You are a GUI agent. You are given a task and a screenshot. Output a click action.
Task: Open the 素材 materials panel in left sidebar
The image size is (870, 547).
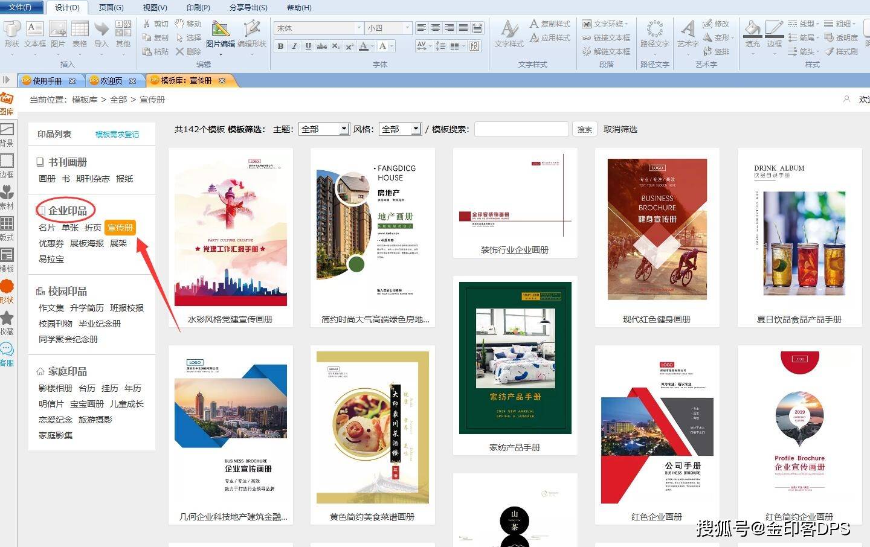7,197
